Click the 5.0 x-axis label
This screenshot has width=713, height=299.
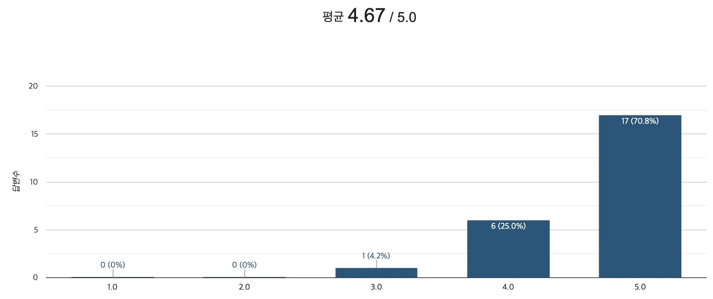click(640, 287)
